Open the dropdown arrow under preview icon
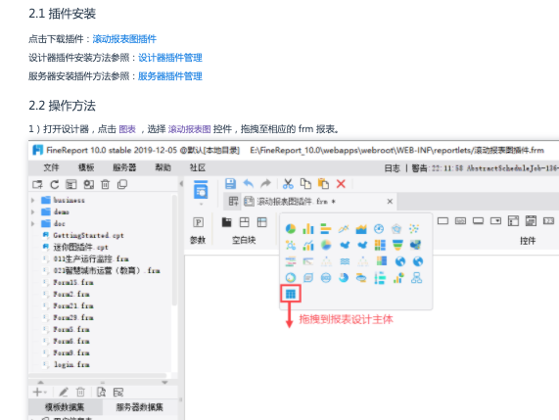This screenshot has height=420, width=559. click(x=201, y=205)
